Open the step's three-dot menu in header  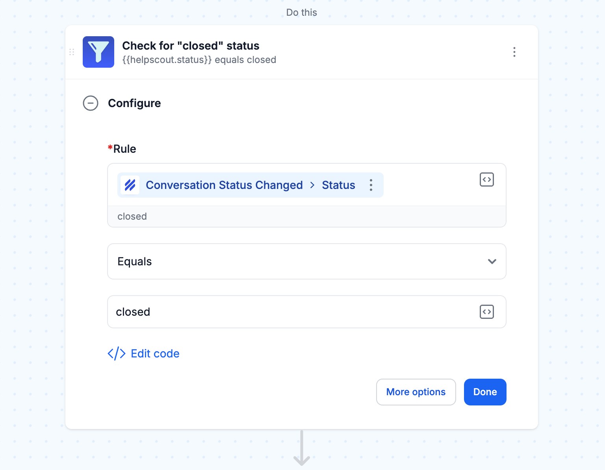[x=514, y=52]
